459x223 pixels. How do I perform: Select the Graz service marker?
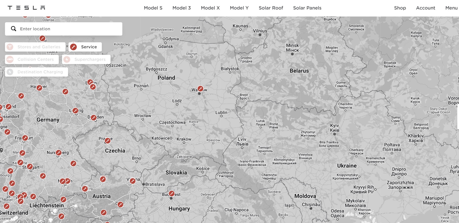120,204
